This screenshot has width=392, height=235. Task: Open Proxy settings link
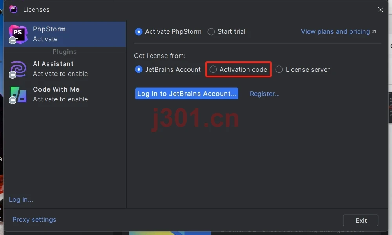(x=34, y=219)
